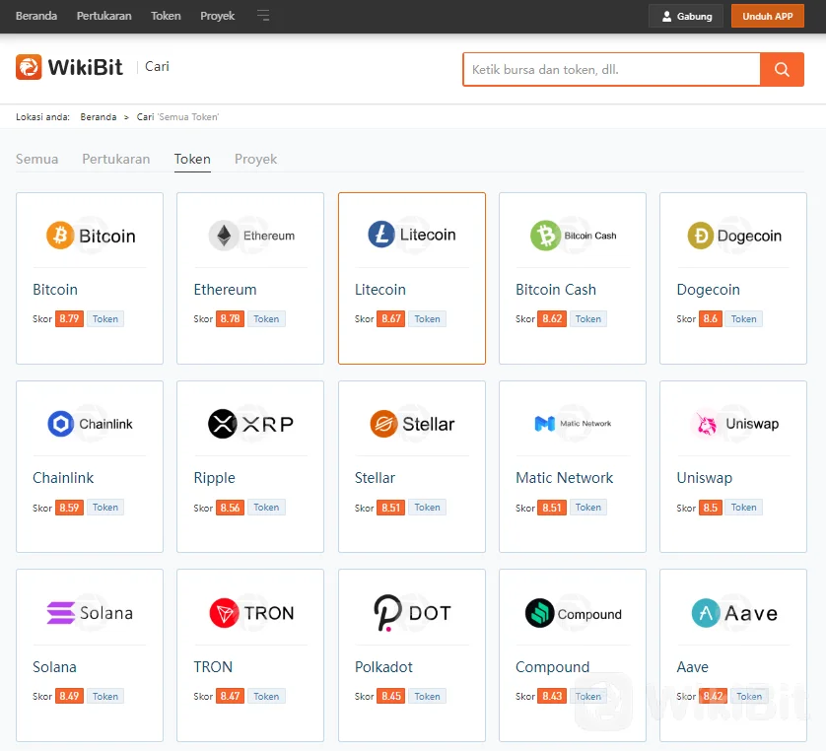Switch to the Pertukaran filter tab
Viewport: 826px width, 751px height.
coord(116,159)
